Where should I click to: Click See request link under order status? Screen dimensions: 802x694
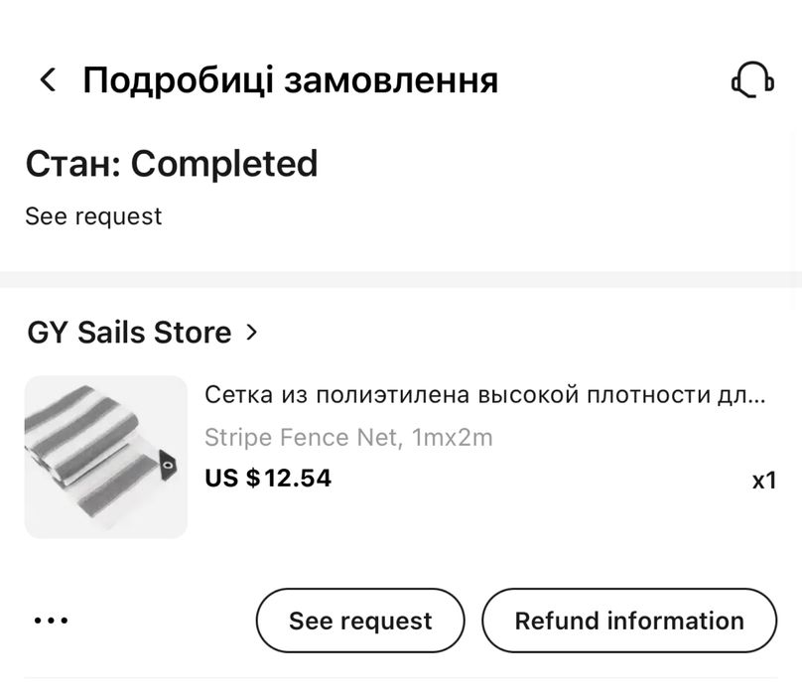pos(93,216)
